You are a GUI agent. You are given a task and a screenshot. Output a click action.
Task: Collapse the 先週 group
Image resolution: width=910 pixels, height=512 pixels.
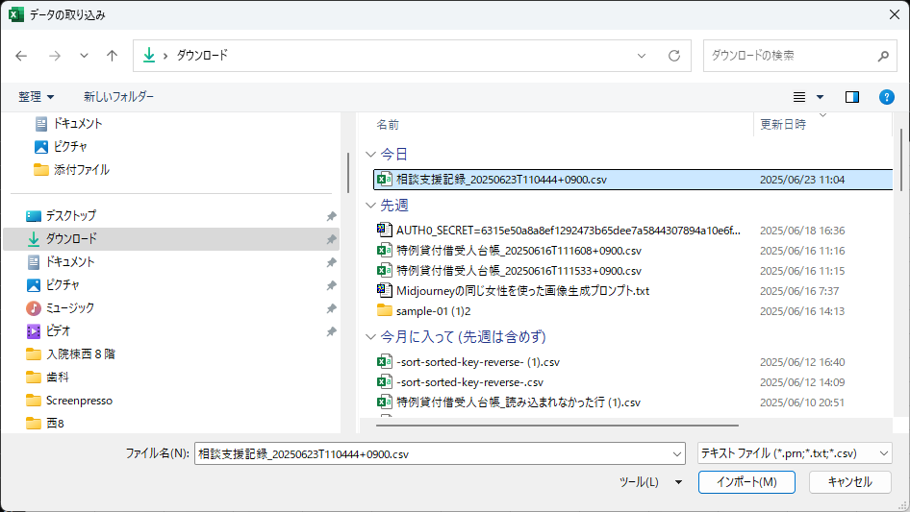coord(370,206)
